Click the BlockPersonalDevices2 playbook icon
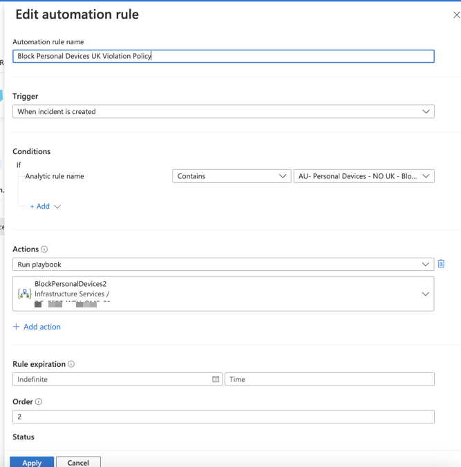The height and width of the screenshot is (467, 461). coord(24,294)
